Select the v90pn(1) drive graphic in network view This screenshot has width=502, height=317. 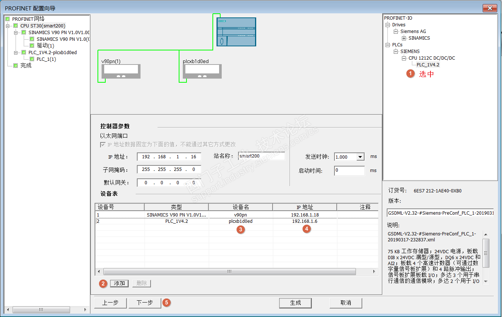coord(121,71)
